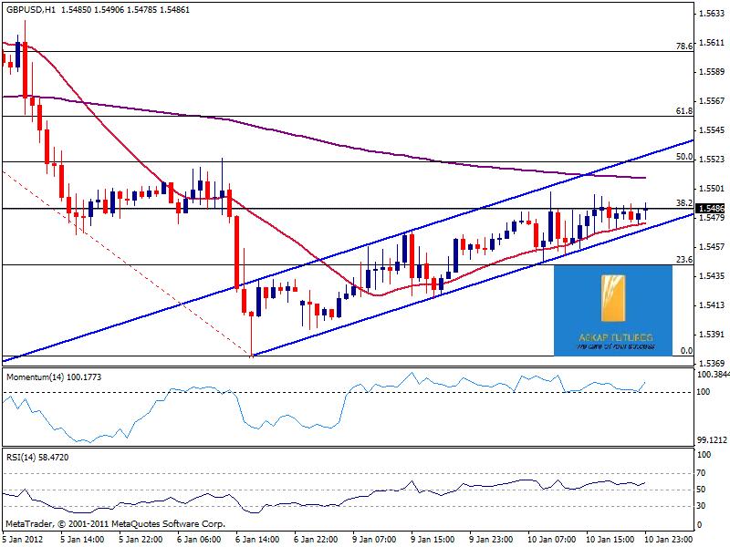
Task: Click the 10 Jan 23:00 time label
Action: 670,539
